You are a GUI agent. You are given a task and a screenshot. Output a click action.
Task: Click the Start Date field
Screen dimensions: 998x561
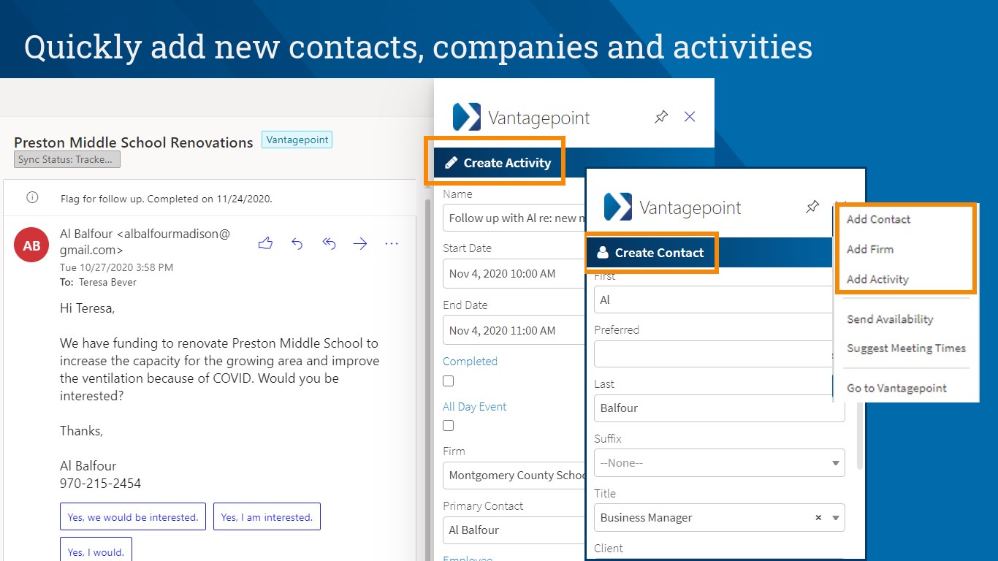(514, 273)
